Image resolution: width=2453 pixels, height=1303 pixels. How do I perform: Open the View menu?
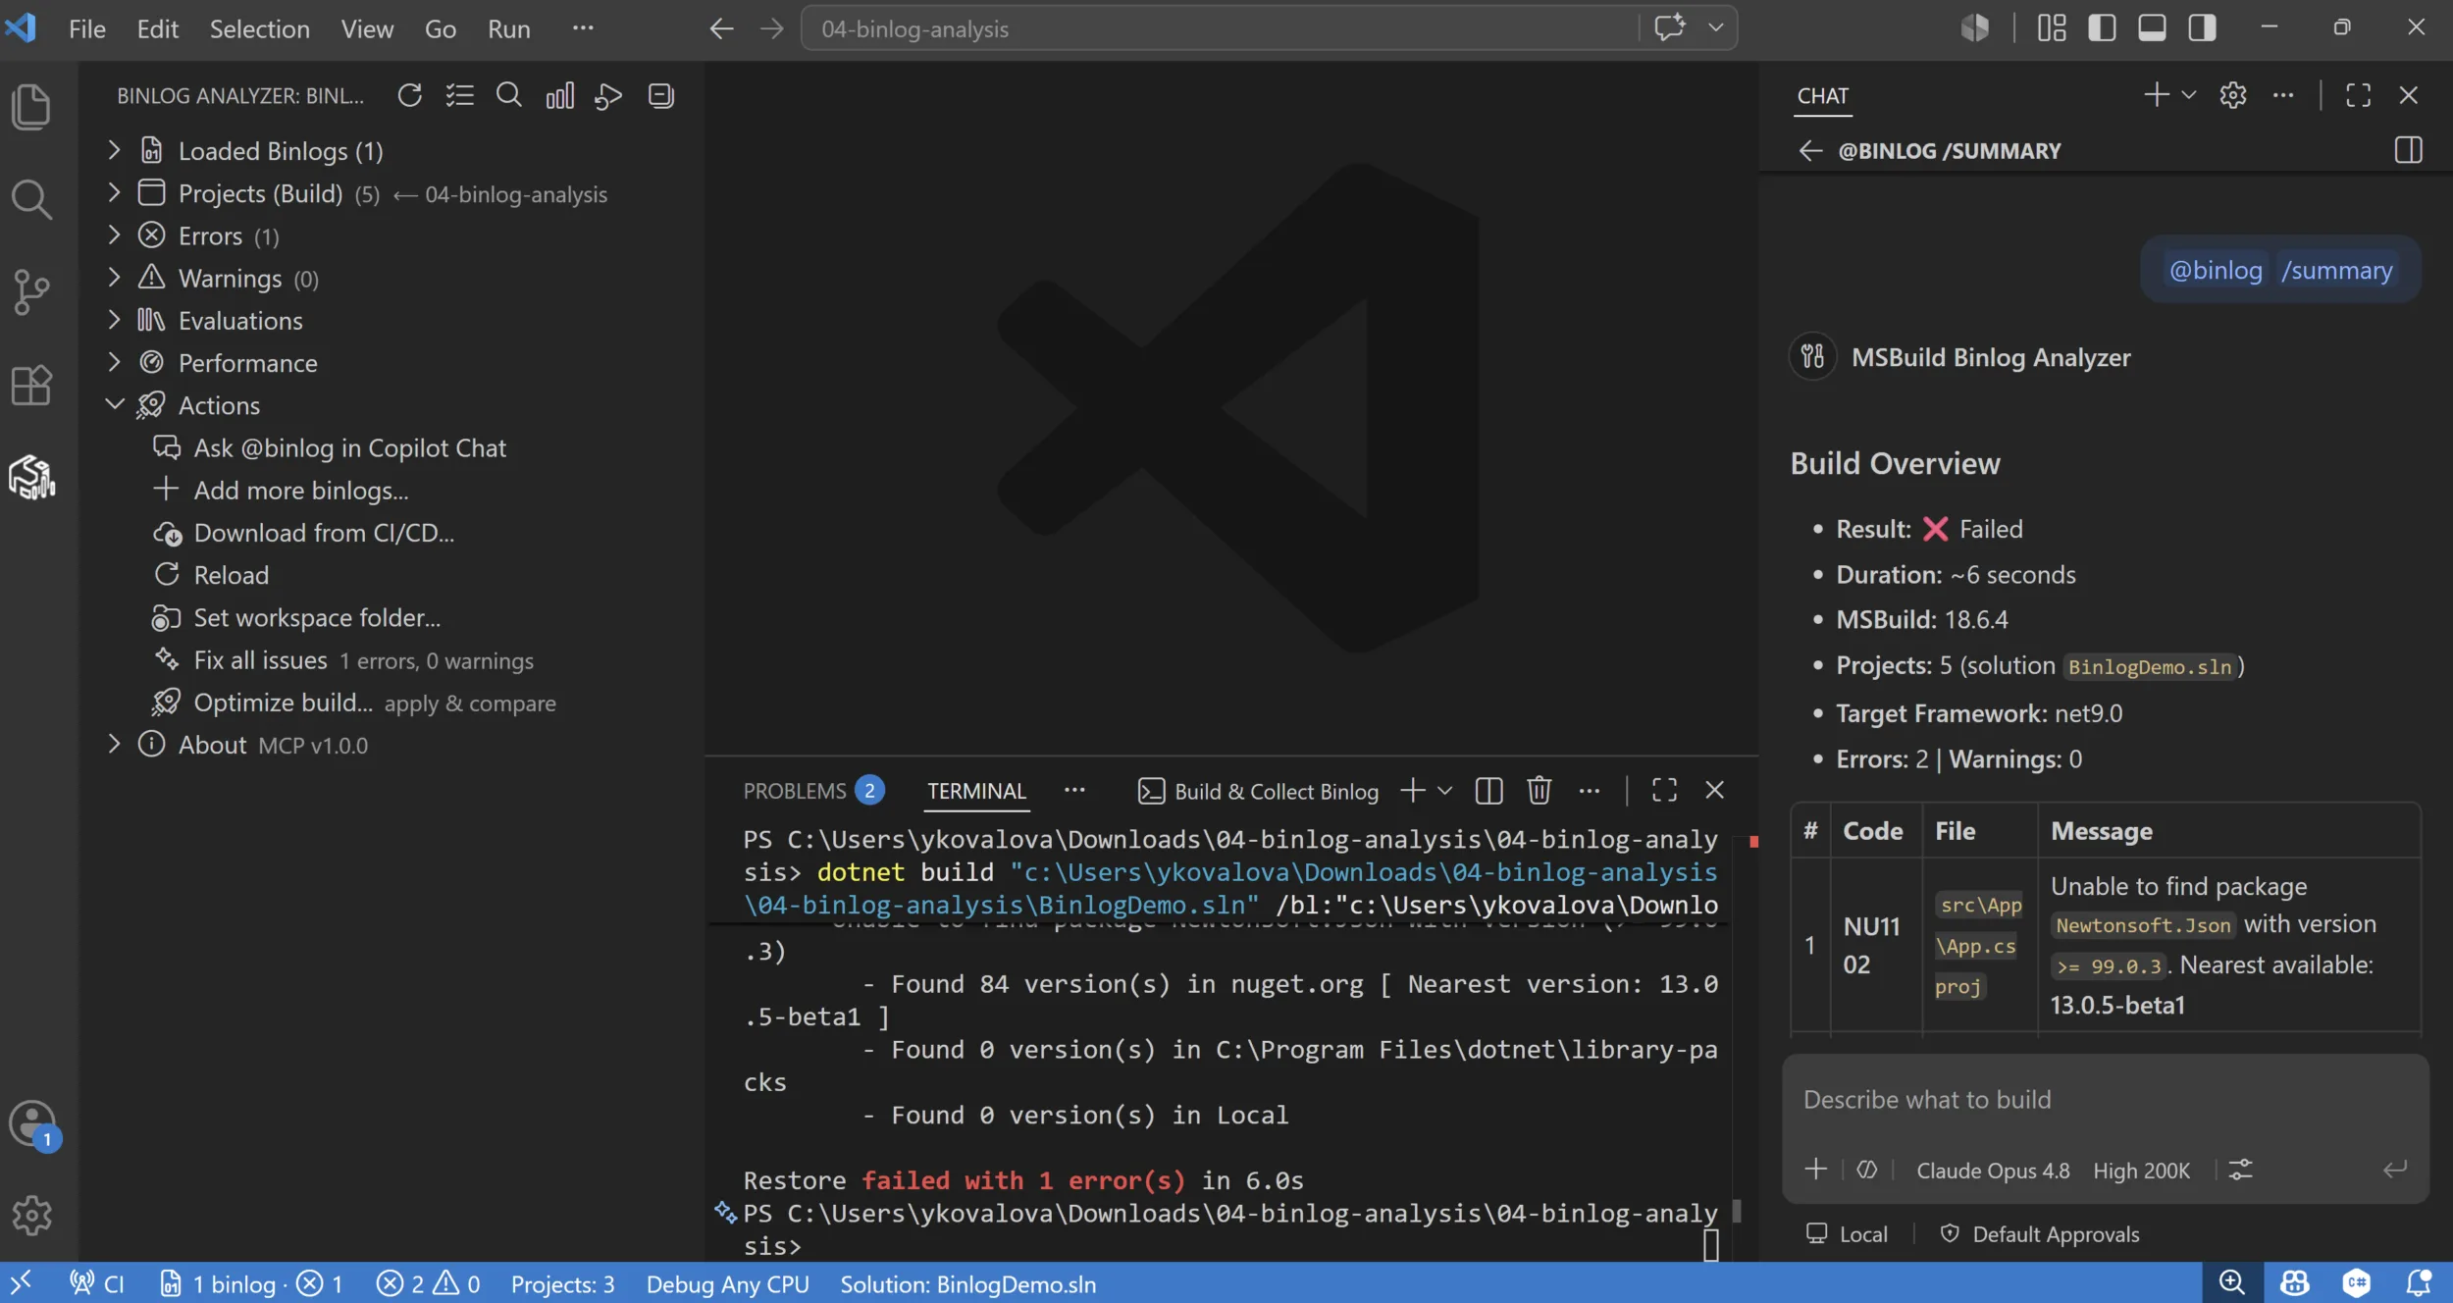(x=367, y=28)
